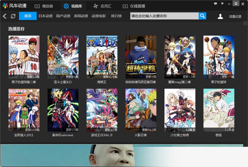
Task: Click the 海贼王 title link
Action: click(x=102, y=82)
